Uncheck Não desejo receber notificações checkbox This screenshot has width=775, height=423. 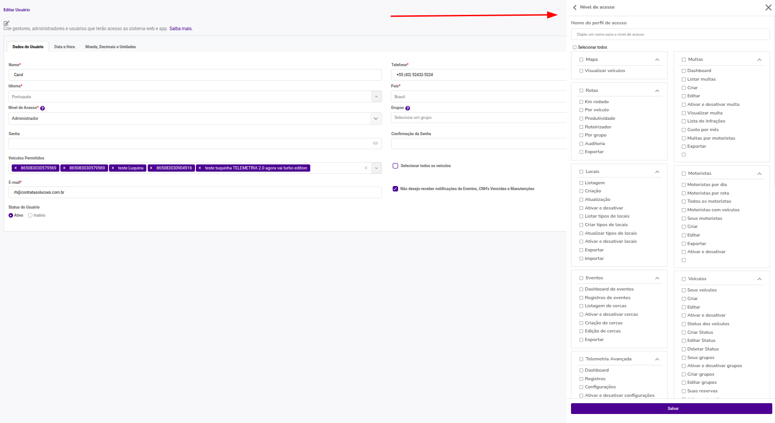tap(395, 189)
